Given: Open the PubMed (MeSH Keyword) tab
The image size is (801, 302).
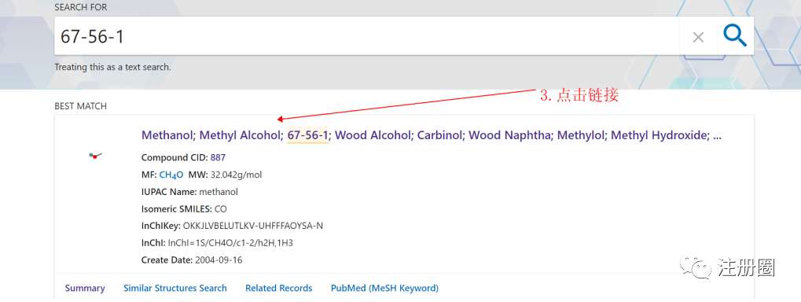Looking at the screenshot, I should coord(384,288).
